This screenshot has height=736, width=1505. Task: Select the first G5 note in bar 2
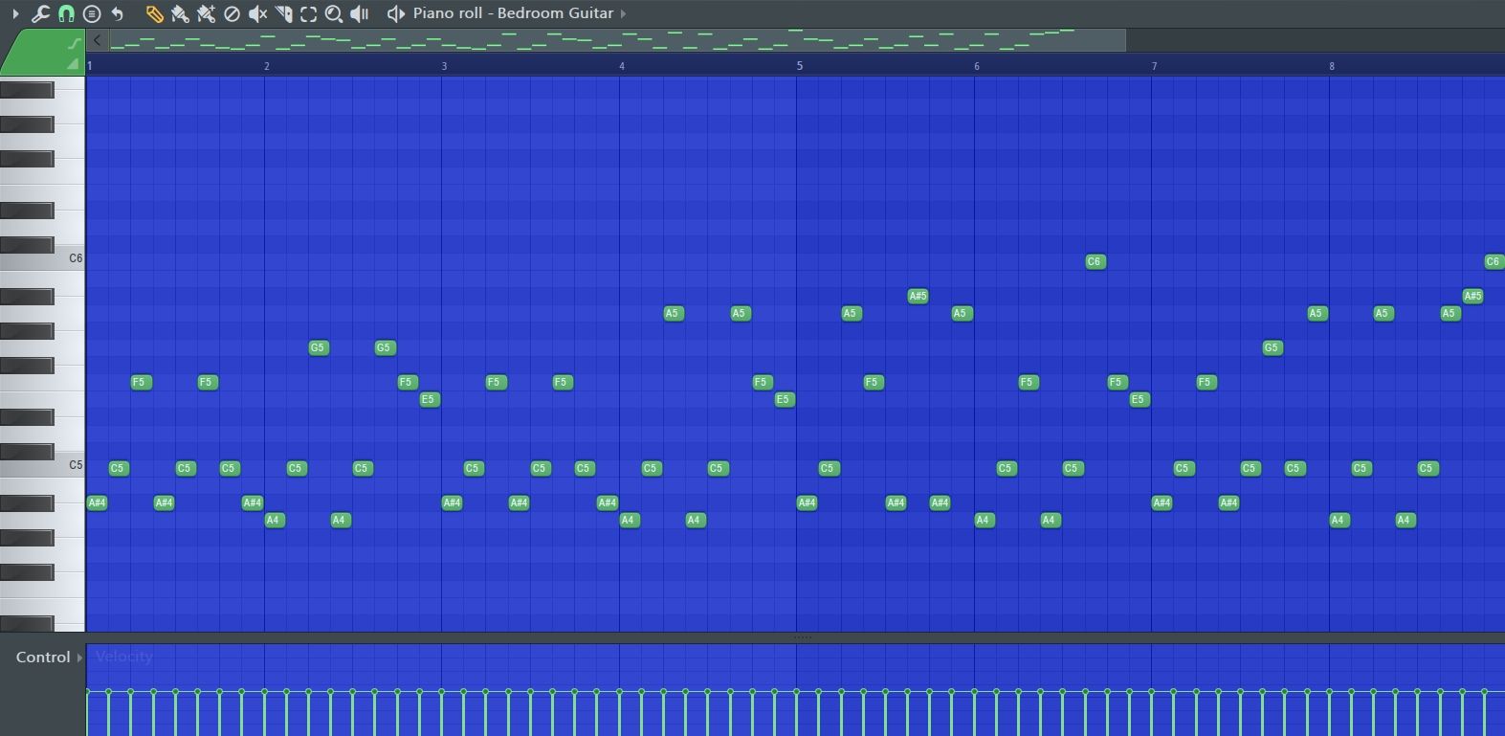pos(319,347)
